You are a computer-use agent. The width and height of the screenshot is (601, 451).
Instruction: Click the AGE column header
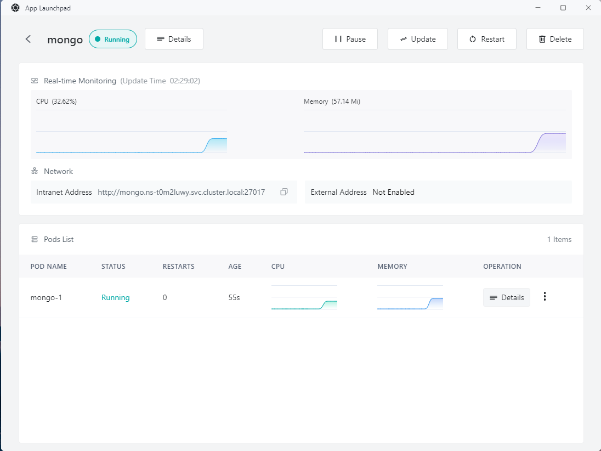[x=235, y=267]
